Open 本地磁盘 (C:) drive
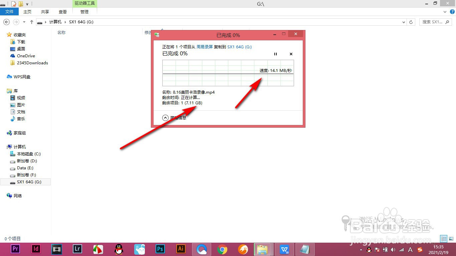Viewport: 456px width, 256px height. click(x=29, y=154)
